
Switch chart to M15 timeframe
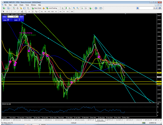pyautogui.click(x=49, y=12)
